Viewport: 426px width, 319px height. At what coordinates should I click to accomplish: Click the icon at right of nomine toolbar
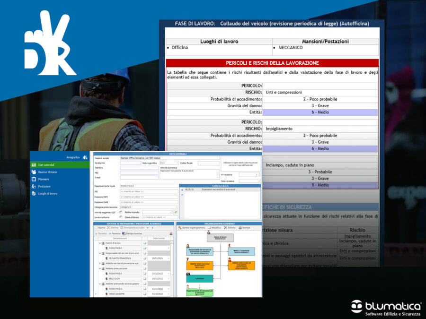click(x=171, y=233)
